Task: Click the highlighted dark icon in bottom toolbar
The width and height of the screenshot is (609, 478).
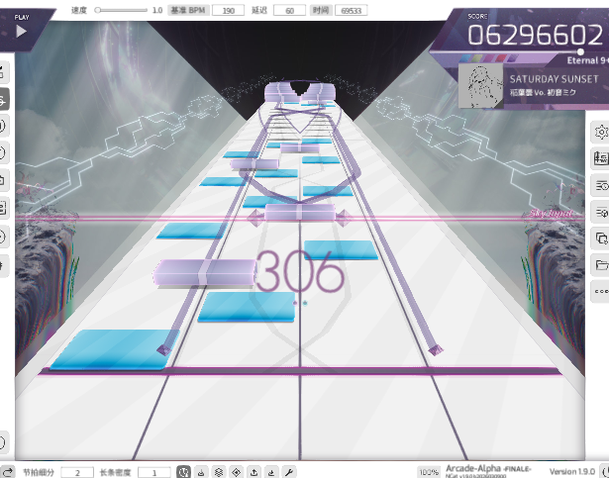Action: (x=183, y=472)
